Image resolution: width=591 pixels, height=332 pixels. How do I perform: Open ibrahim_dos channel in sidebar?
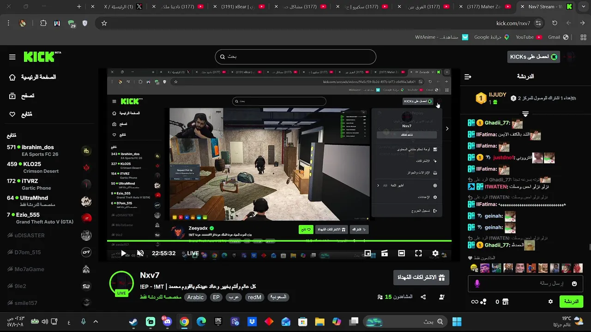[49, 151]
